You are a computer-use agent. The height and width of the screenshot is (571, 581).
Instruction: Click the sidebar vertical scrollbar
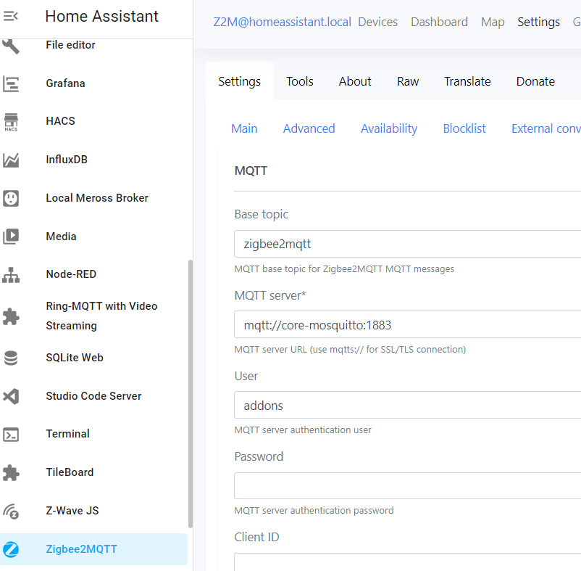click(191, 393)
